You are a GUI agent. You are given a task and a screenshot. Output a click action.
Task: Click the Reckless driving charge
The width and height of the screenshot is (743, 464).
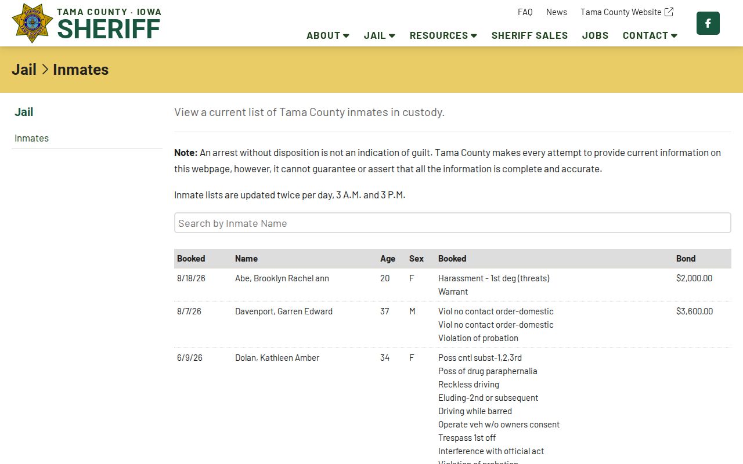pos(469,385)
